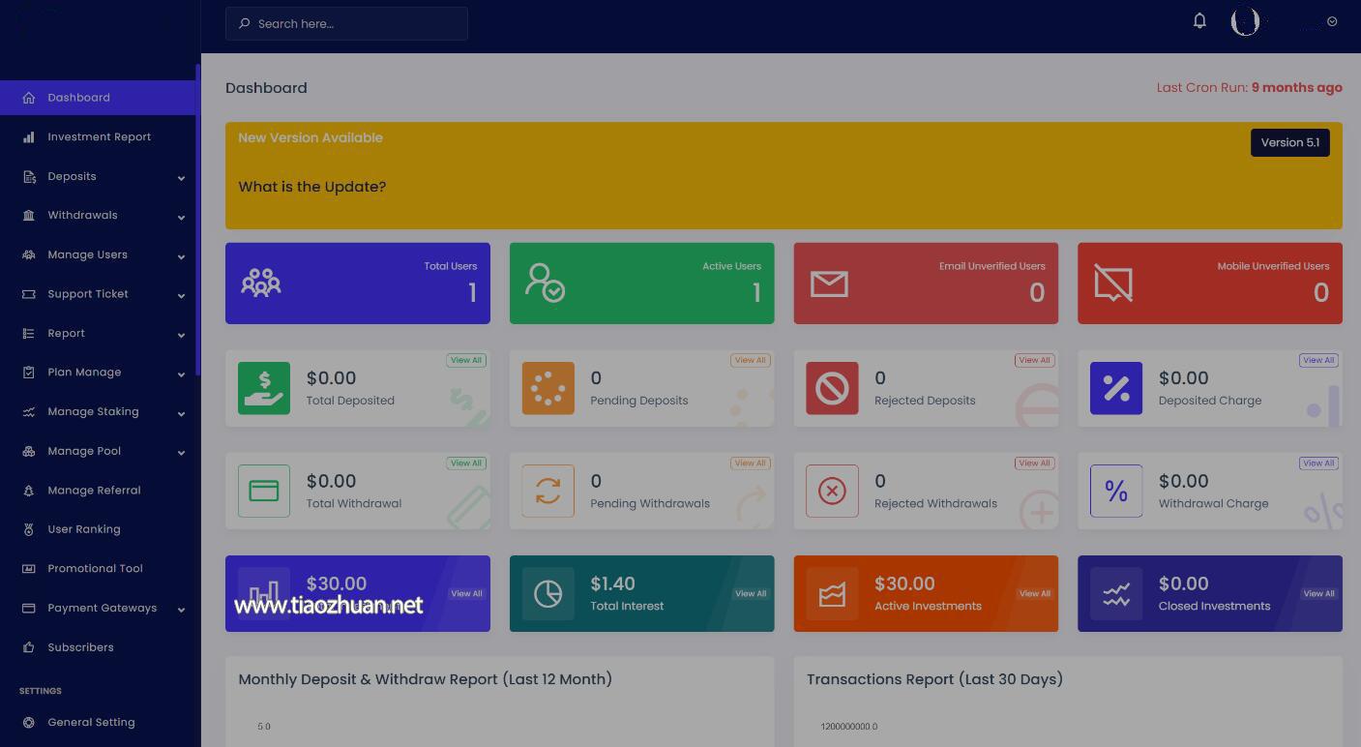This screenshot has width=1361, height=747.
Task: Click the Total Interest pie chart icon
Action: coord(547,593)
